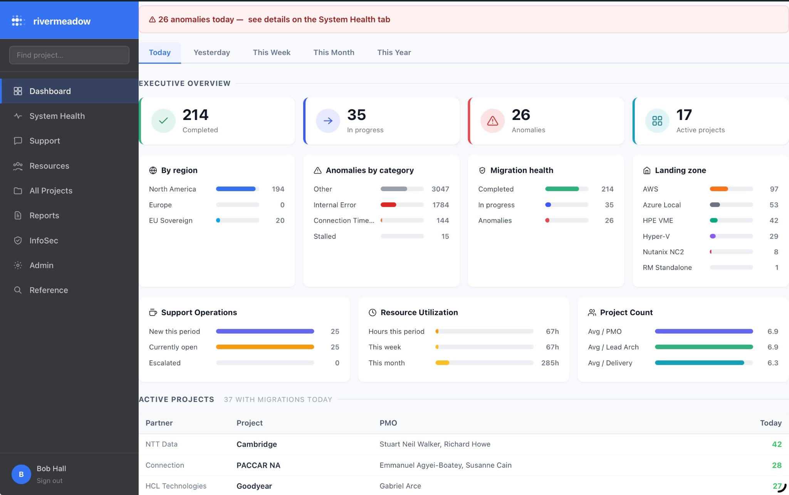Image resolution: width=789 pixels, height=495 pixels.
Task: Click the Goodyear project name
Action: coord(254,486)
